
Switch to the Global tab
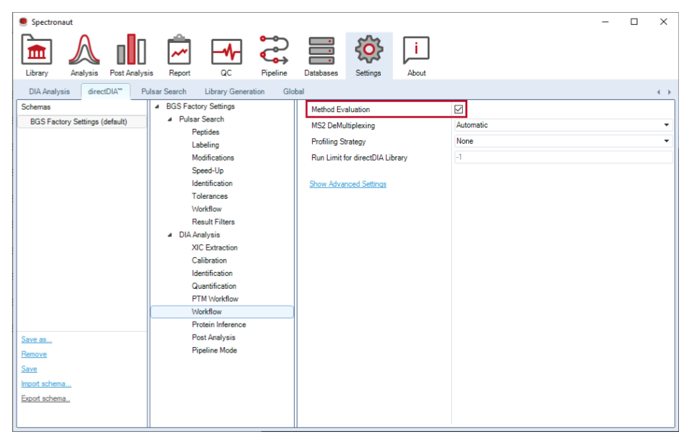click(293, 91)
